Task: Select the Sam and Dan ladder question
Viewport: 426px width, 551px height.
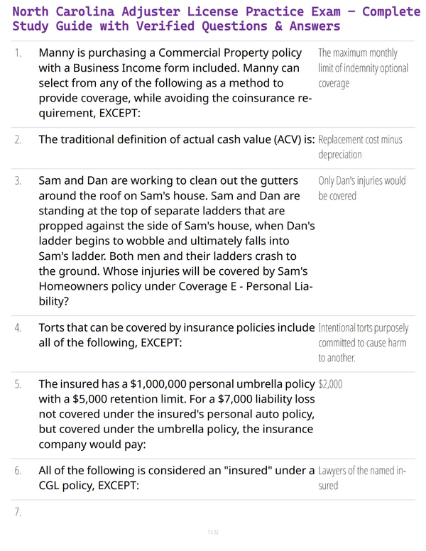Action: pyautogui.click(x=177, y=241)
